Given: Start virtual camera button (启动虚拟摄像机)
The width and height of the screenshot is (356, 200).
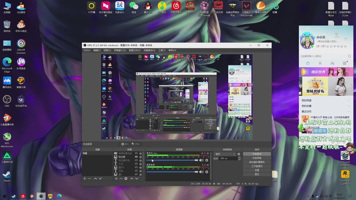Looking at the screenshot, I should (x=257, y=162).
